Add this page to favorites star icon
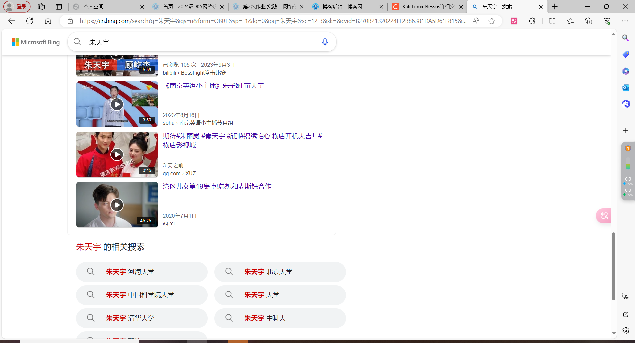Viewport: 635px width, 343px height. pos(492,21)
